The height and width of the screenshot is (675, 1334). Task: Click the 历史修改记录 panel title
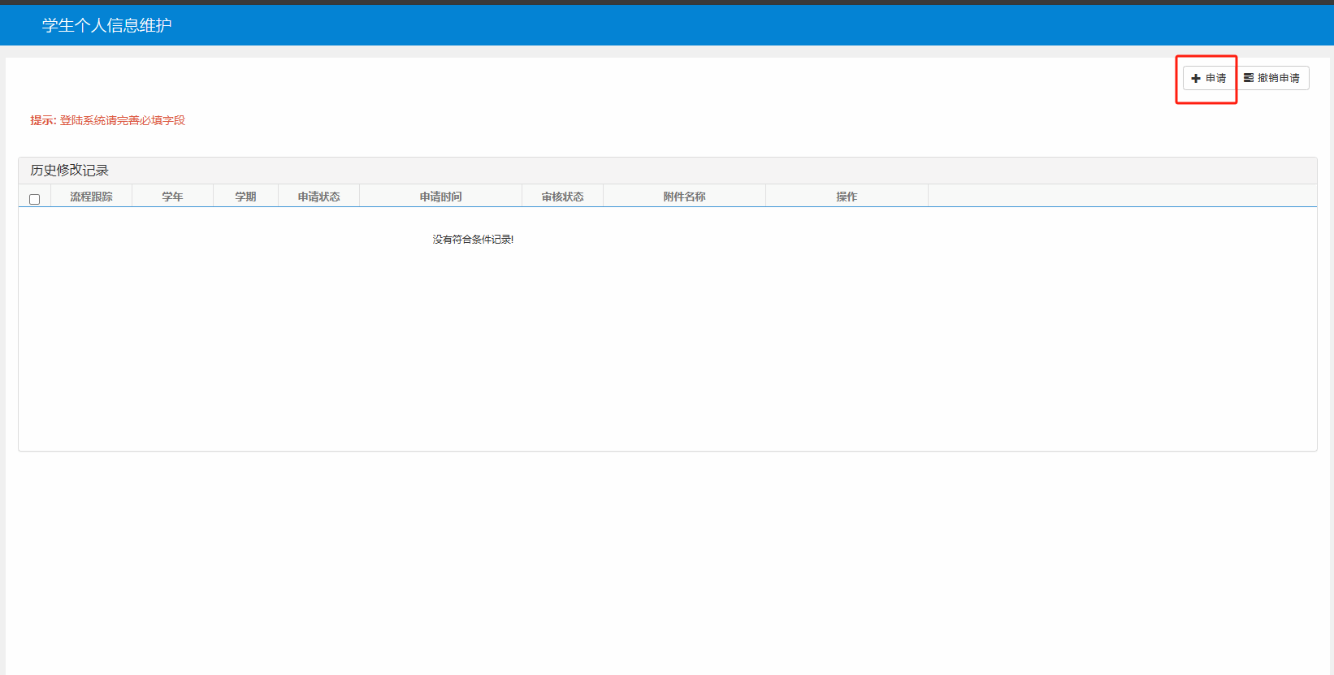click(70, 171)
